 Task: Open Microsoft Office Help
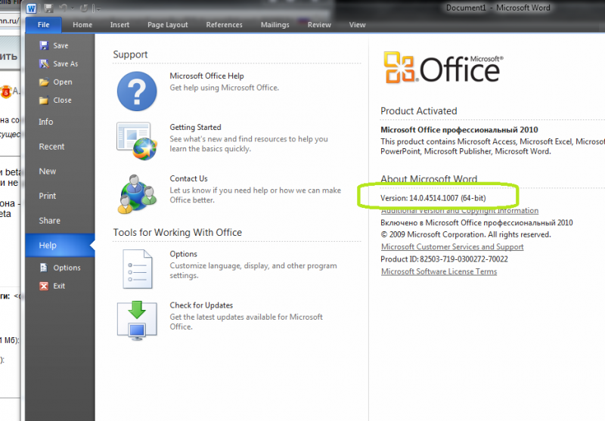click(206, 76)
